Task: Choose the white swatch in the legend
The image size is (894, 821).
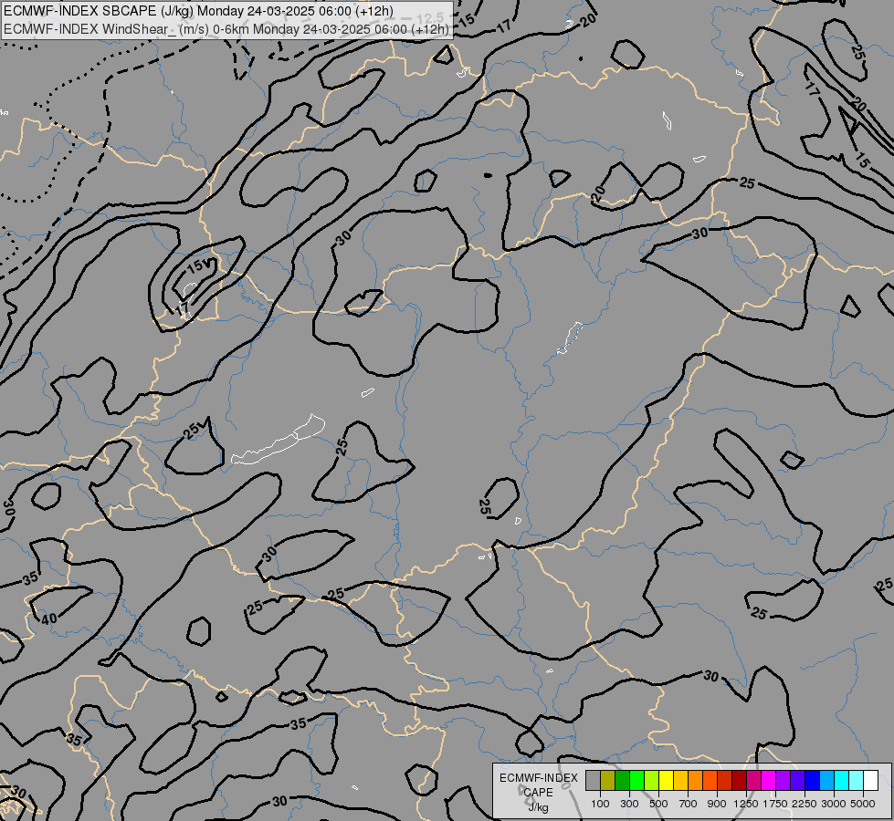Action: point(870,781)
